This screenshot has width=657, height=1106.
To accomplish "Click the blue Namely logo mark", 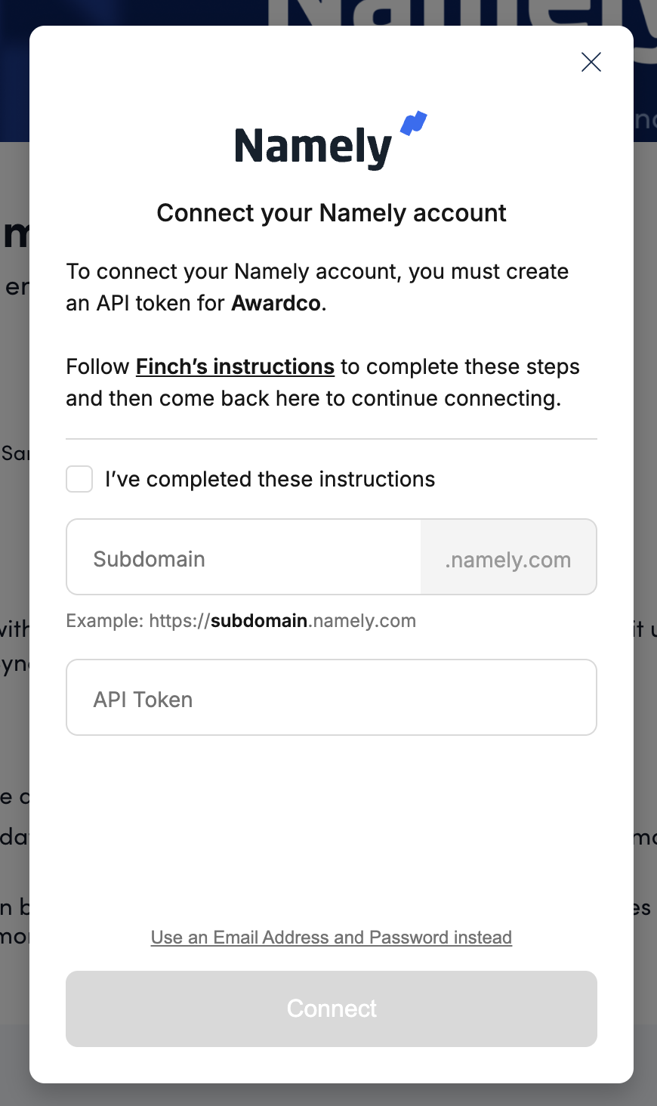I will [x=414, y=123].
